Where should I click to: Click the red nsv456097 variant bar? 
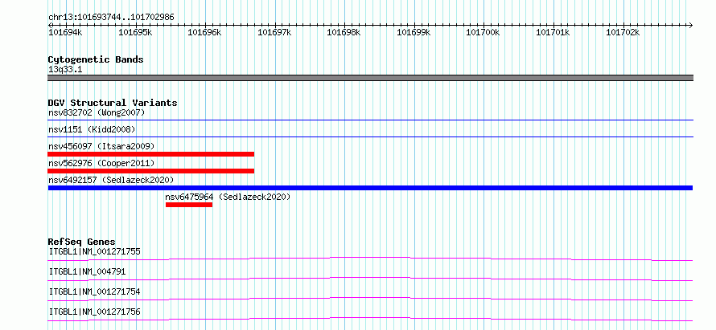click(150, 154)
